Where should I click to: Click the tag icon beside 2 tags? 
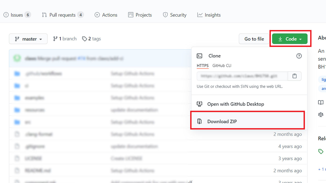coord(85,39)
